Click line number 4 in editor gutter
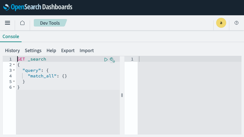244x137 pixels. click(x=10, y=76)
